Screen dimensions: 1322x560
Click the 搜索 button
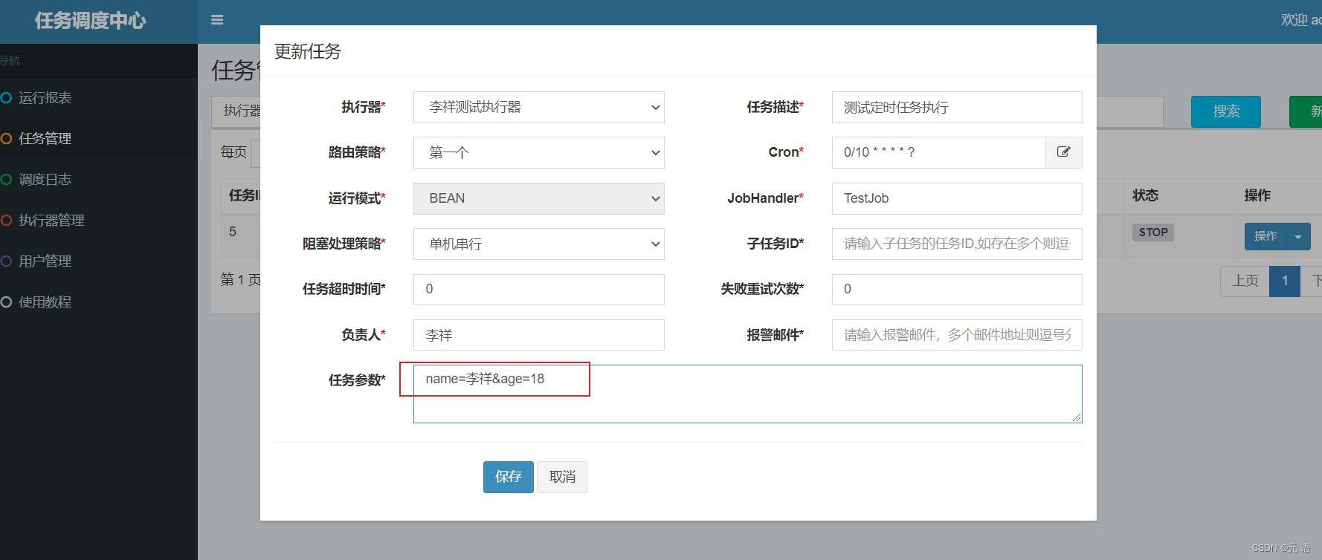coord(1226,111)
